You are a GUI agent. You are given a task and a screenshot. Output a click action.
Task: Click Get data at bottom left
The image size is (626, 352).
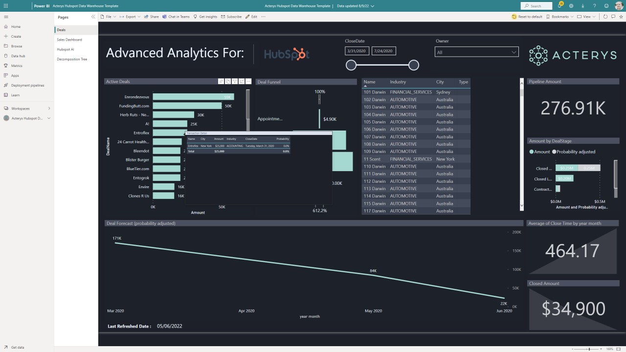pos(14,347)
